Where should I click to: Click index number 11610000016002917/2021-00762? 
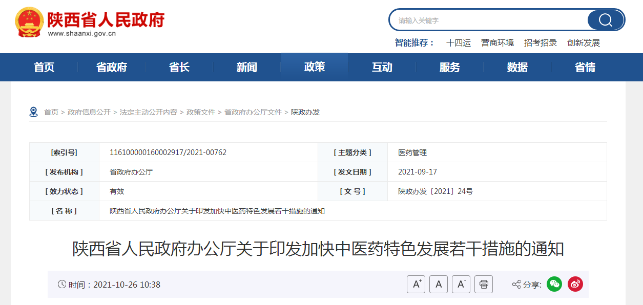point(168,152)
